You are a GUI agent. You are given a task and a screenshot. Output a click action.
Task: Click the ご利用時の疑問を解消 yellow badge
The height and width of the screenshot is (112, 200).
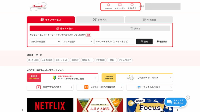(109, 77)
